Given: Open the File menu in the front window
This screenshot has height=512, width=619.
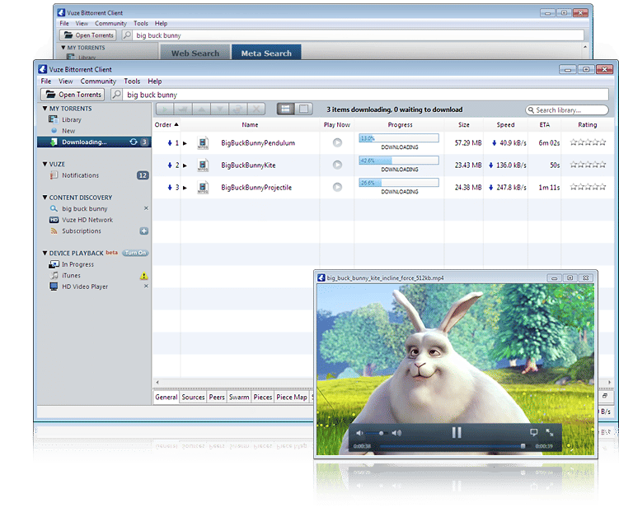Looking at the screenshot, I should click(46, 81).
